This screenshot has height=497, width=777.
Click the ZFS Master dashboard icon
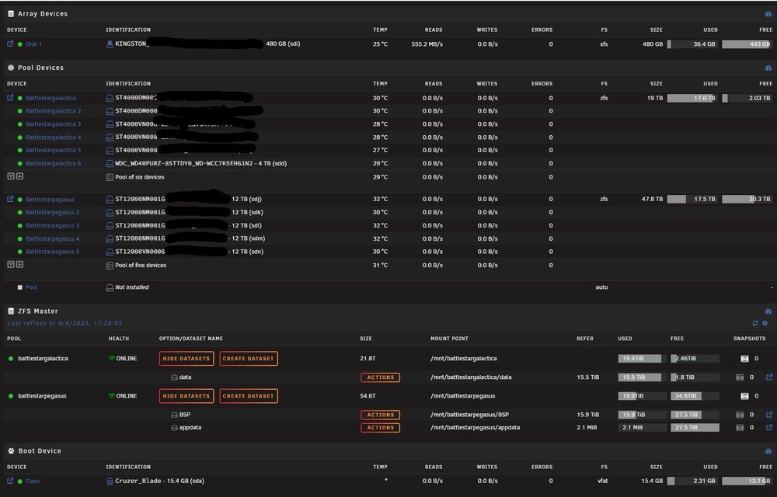coord(768,311)
